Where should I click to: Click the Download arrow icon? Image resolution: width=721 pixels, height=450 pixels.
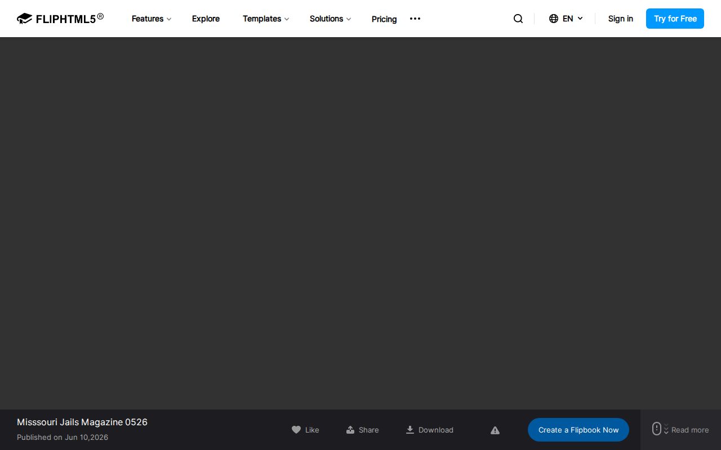[x=410, y=430]
